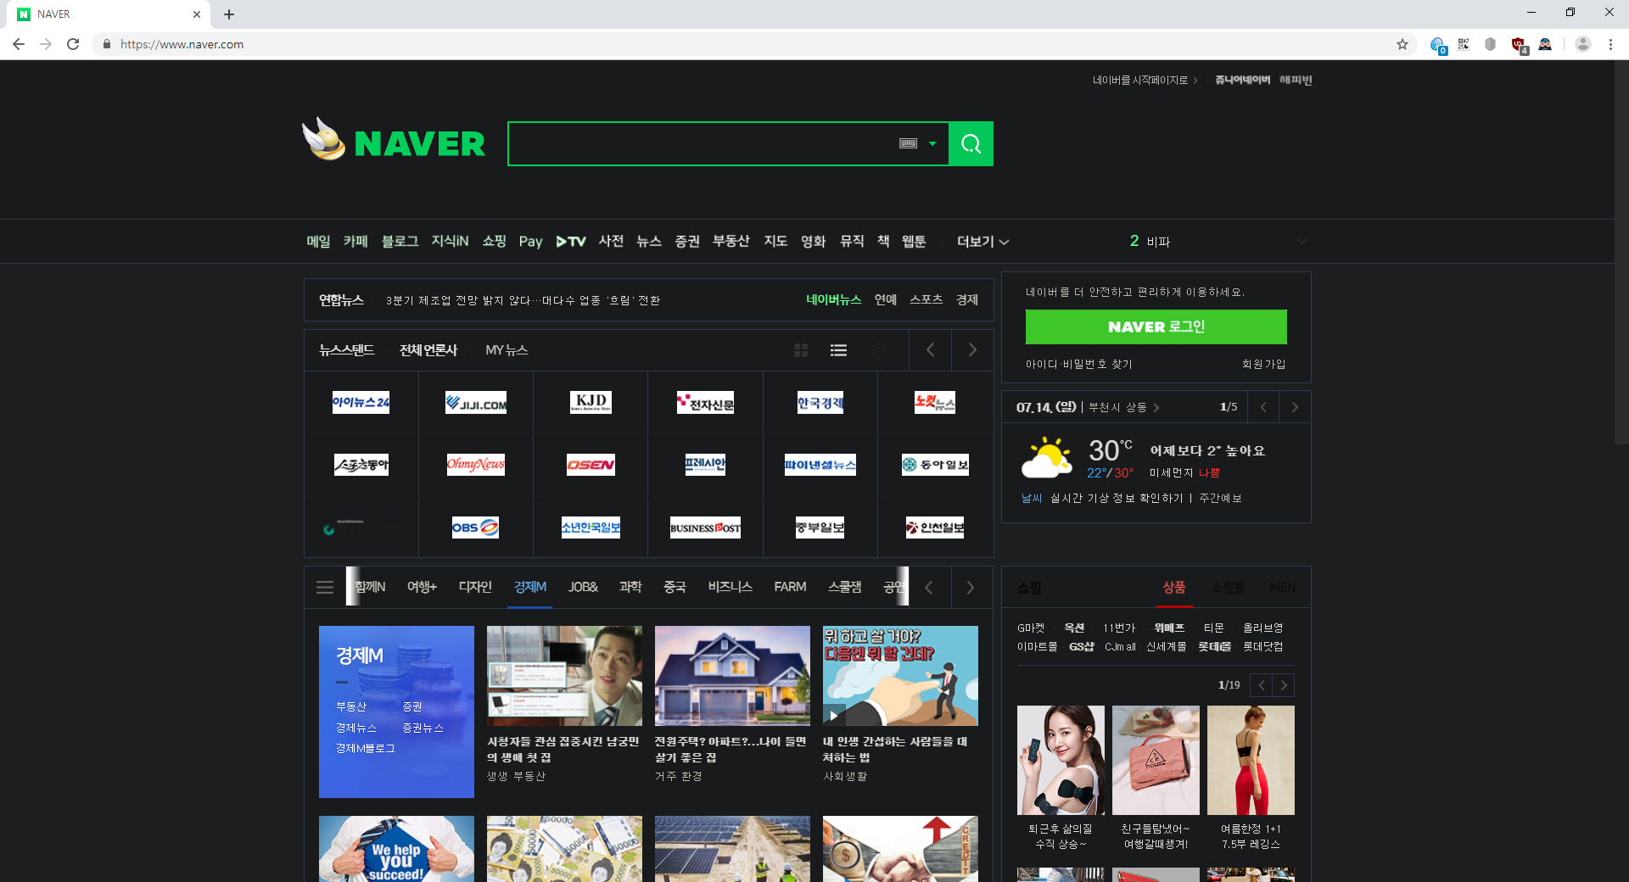Switch newsstand to list view icon

[x=838, y=350]
